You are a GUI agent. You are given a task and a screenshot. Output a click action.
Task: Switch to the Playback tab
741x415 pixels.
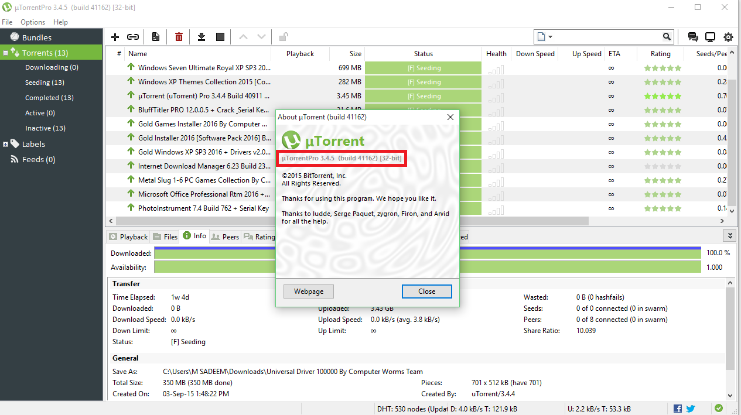click(x=128, y=236)
